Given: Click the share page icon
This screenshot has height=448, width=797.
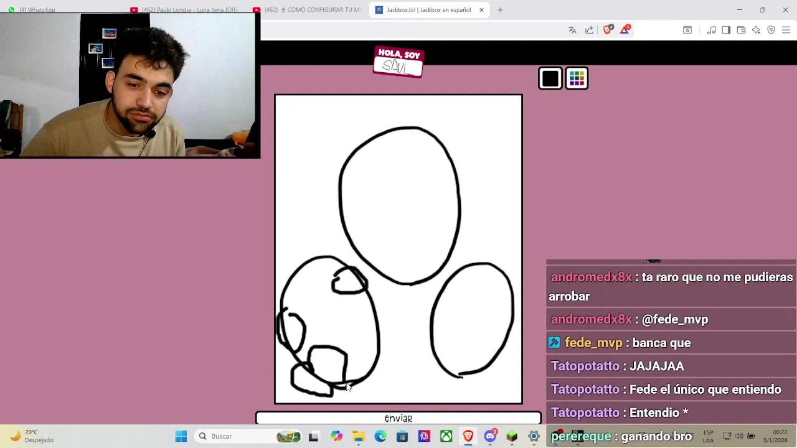Looking at the screenshot, I should 589,30.
